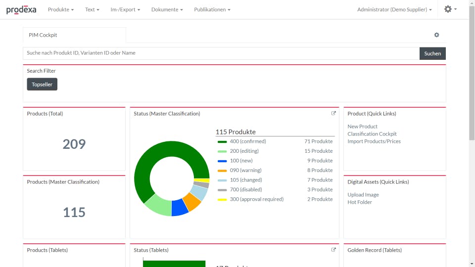Open the Upload Image quick link

[363, 195]
